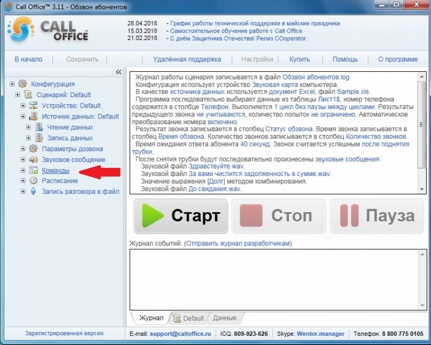Expand the Запись данных node
The image size is (431, 345).
pyautogui.click(x=28, y=138)
